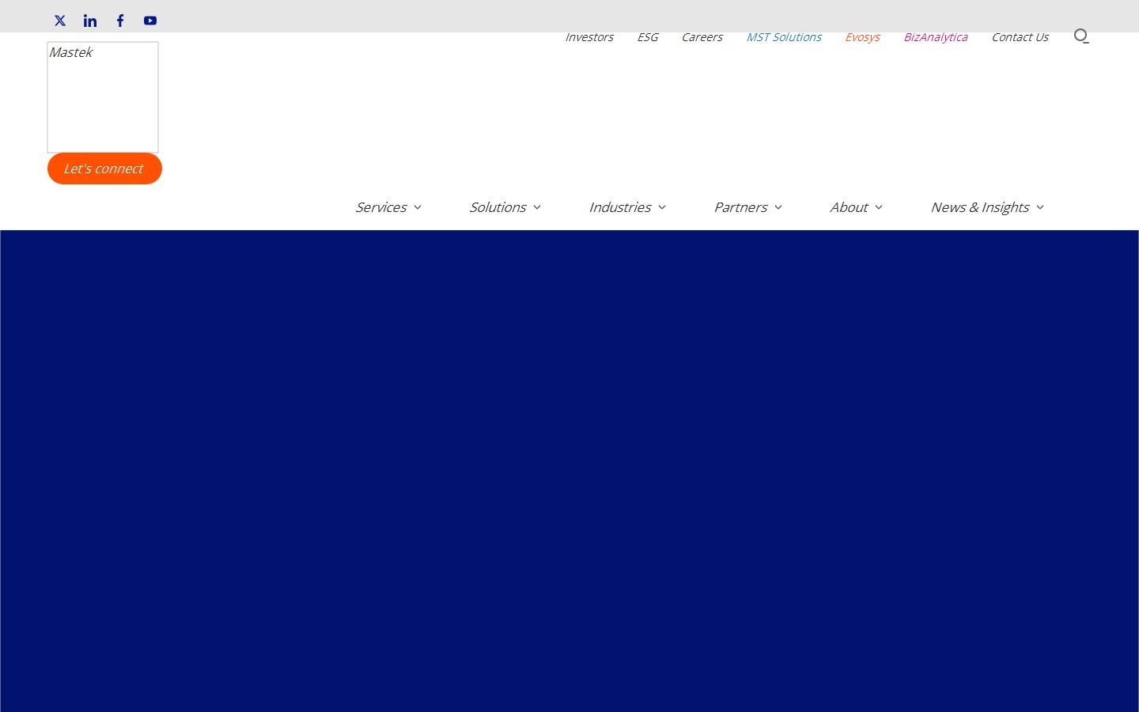Go to the Investors page
1139x712 pixels.
point(589,36)
